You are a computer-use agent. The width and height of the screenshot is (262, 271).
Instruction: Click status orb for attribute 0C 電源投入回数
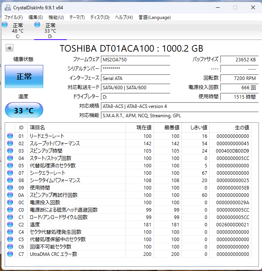tap(10, 202)
